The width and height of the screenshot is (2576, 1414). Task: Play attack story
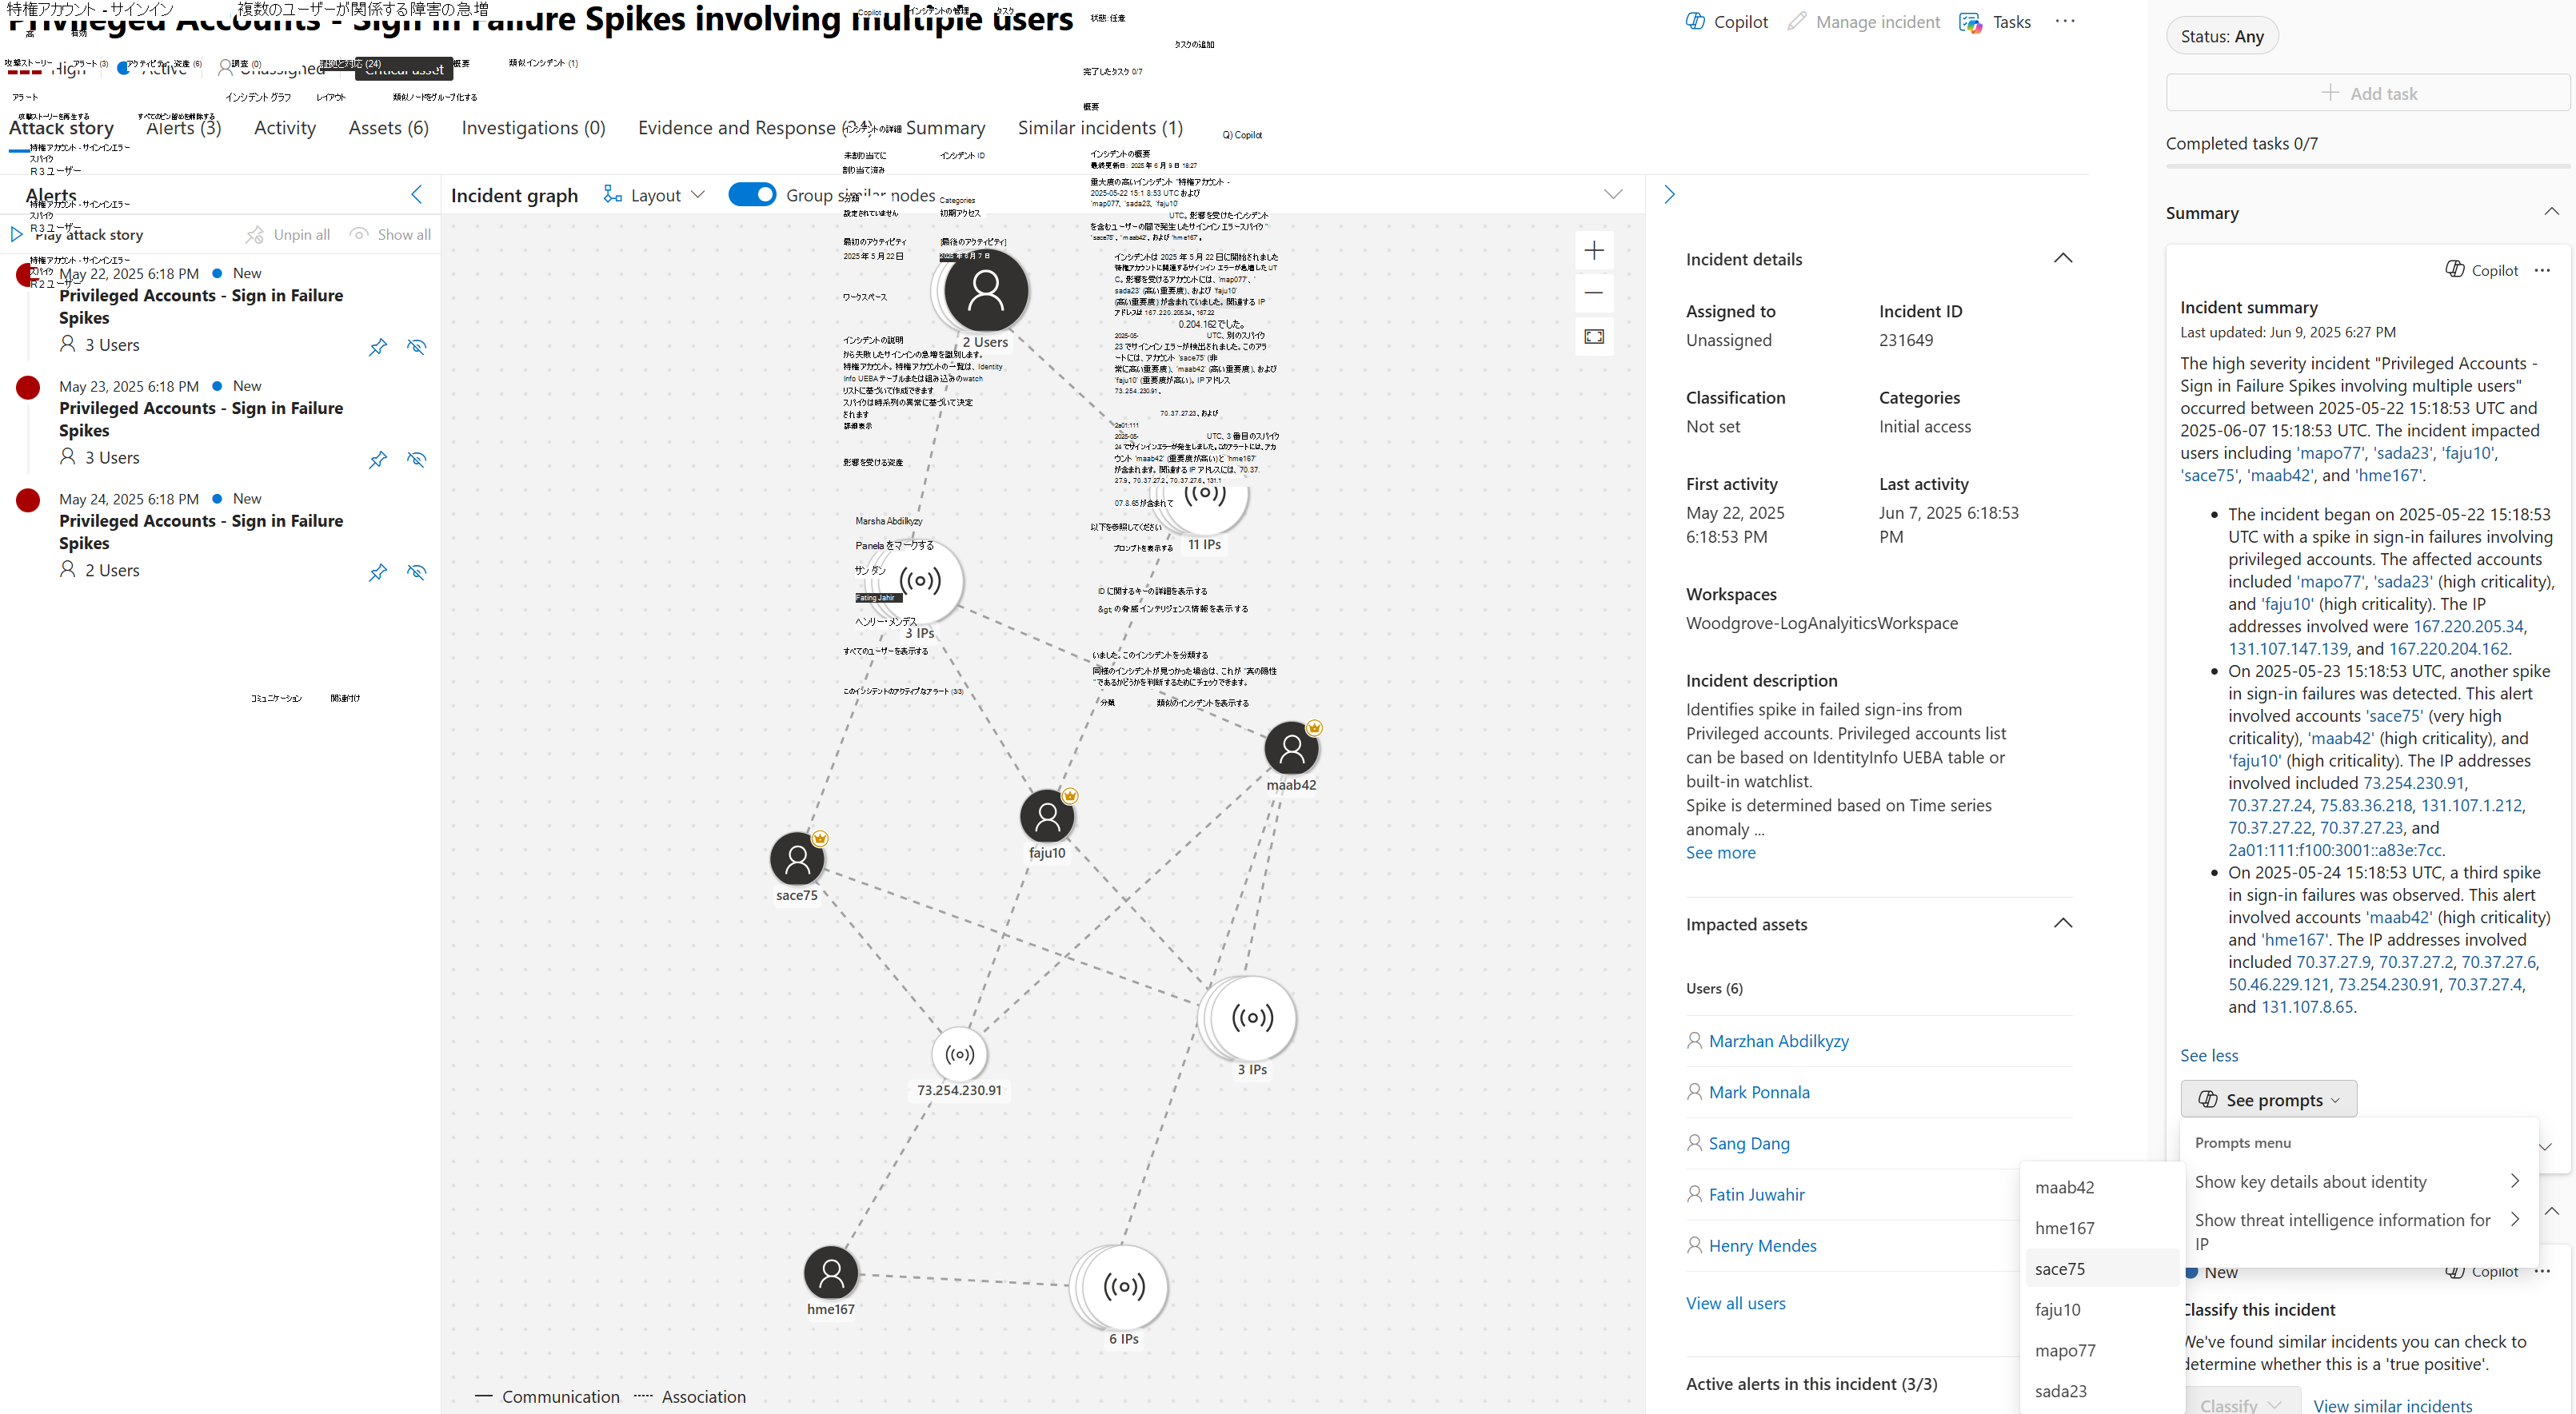click(x=77, y=234)
